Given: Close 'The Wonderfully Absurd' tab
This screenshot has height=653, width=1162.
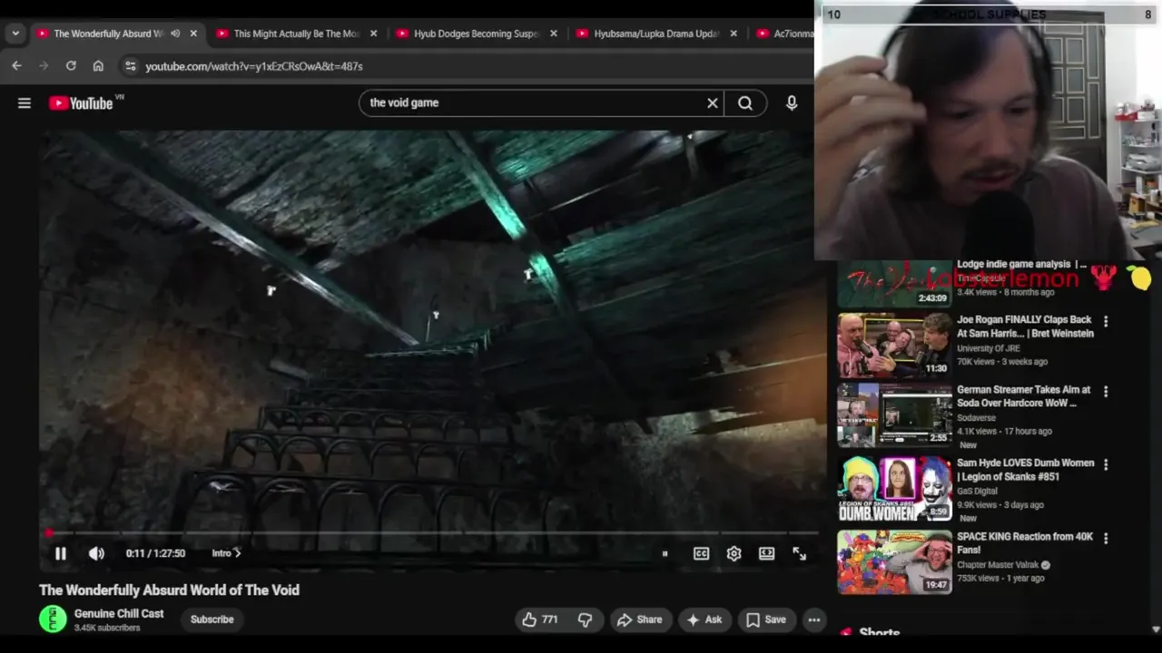Looking at the screenshot, I should tap(193, 34).
